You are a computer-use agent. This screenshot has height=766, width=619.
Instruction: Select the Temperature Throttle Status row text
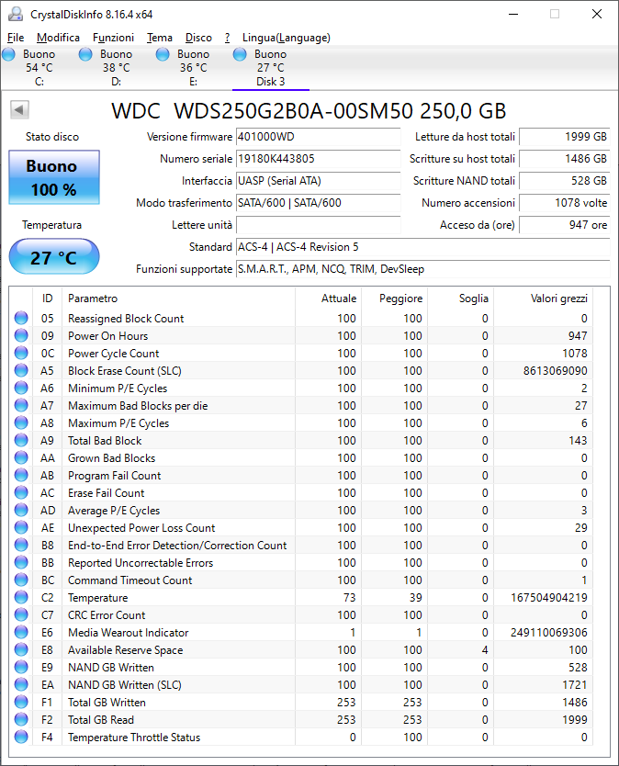[134, 738]
